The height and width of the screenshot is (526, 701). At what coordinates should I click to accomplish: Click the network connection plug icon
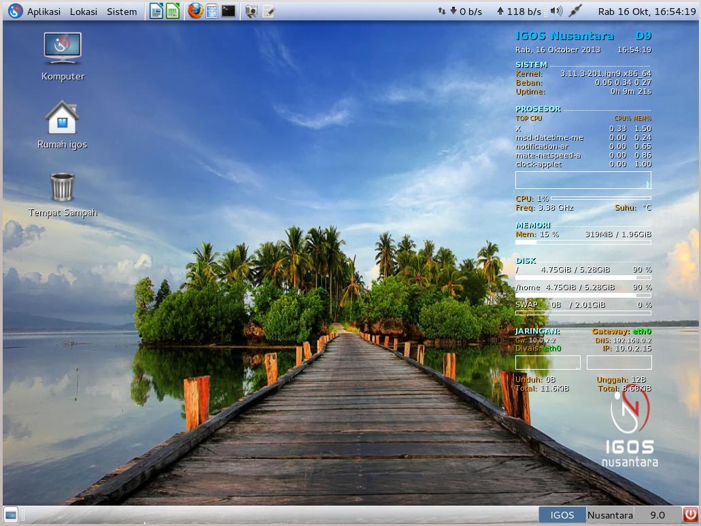click(x=575, y=11)
